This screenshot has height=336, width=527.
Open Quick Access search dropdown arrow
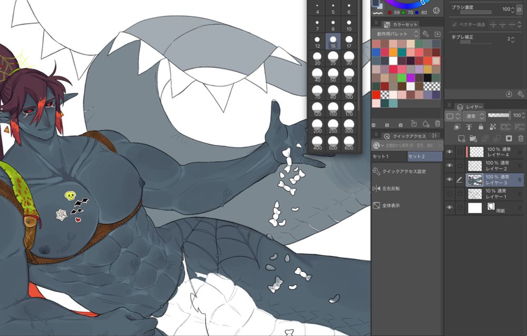click(x=383, y=145)
